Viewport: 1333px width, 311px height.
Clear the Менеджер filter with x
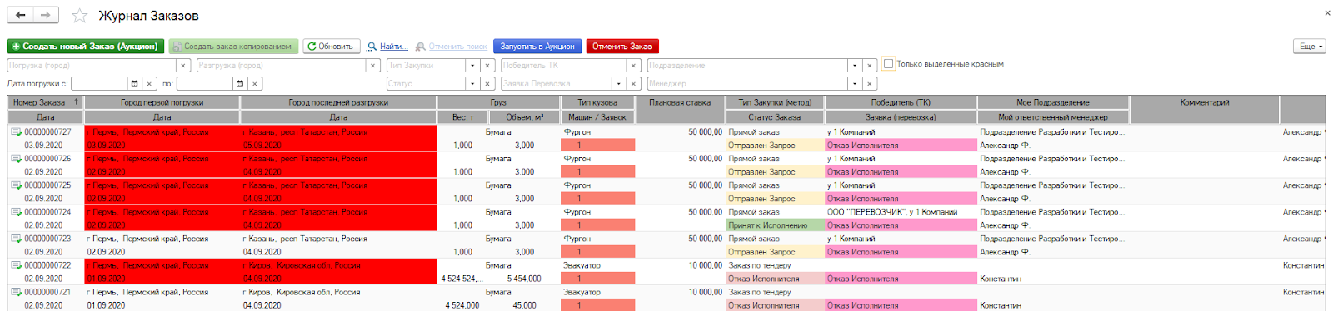(x=870, y=84)
